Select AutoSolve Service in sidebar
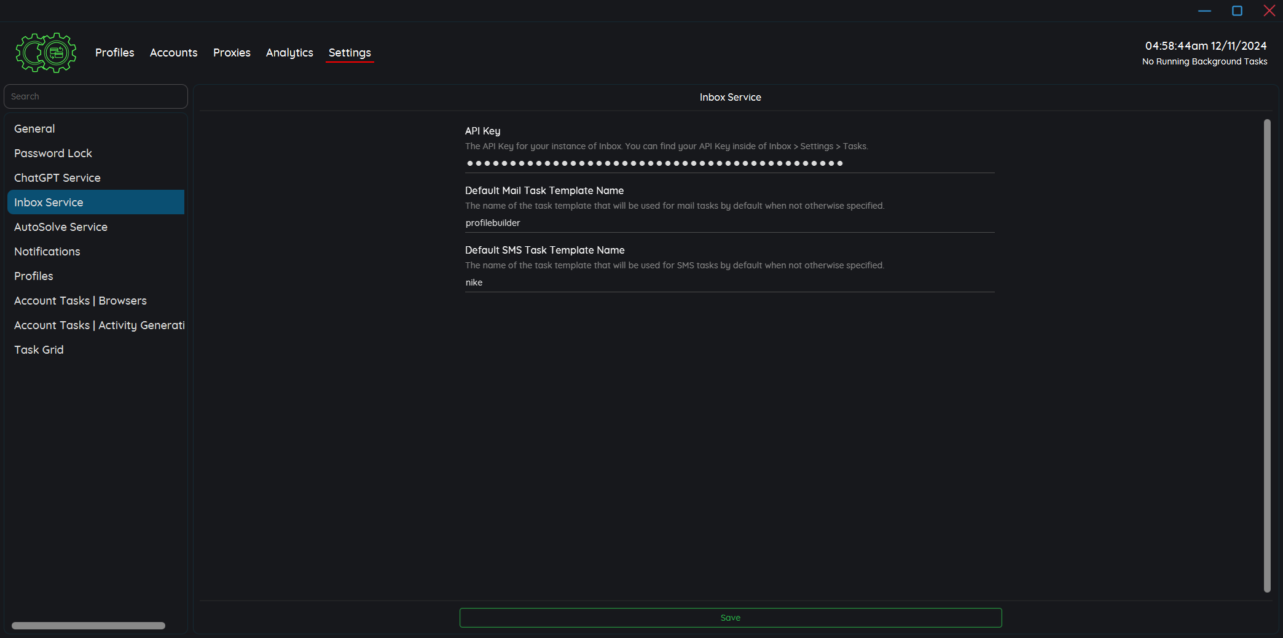The image size is (1283, 638). [61, 227]
